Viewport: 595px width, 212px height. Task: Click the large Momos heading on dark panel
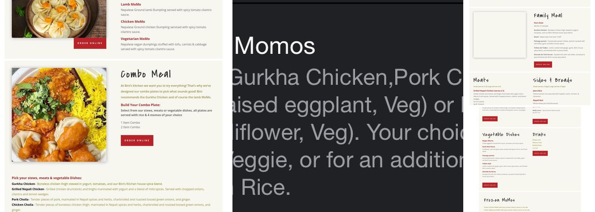pyautogui.click(x=275, y=46)
